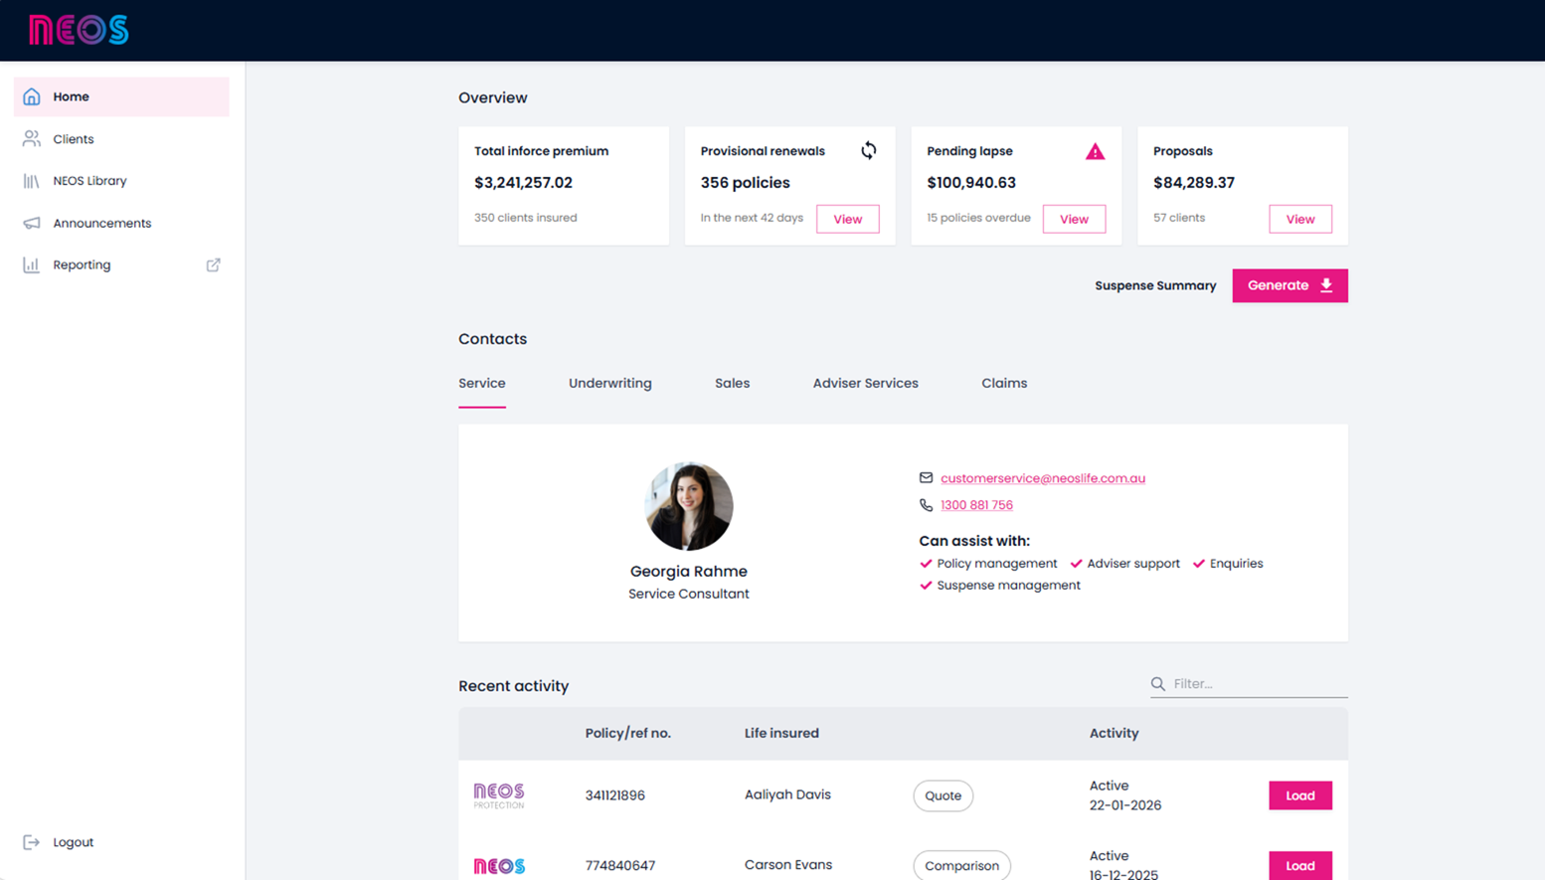Click the pending lapse warning triangle
This screenshot has height=880, width=1545.
(x=1095, y=151)
